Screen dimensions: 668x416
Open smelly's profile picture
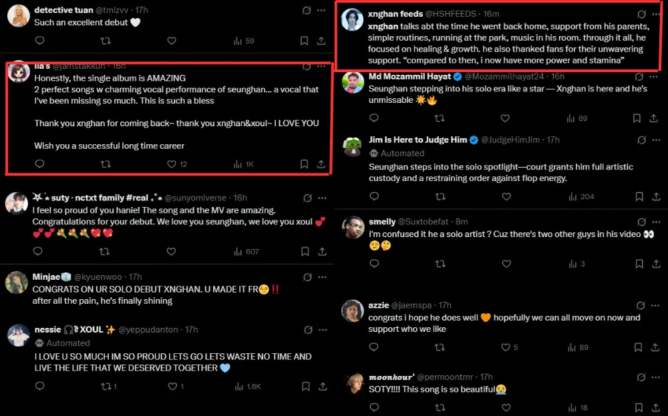pyautogui.click(x=353, y=228)
